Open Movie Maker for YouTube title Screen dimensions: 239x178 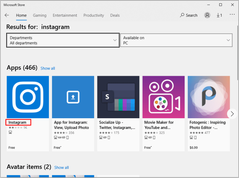(159, 125)
